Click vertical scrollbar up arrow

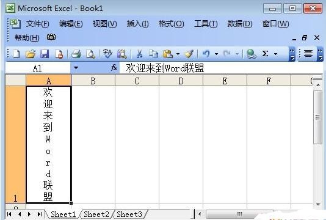click(x=318, y=85)
